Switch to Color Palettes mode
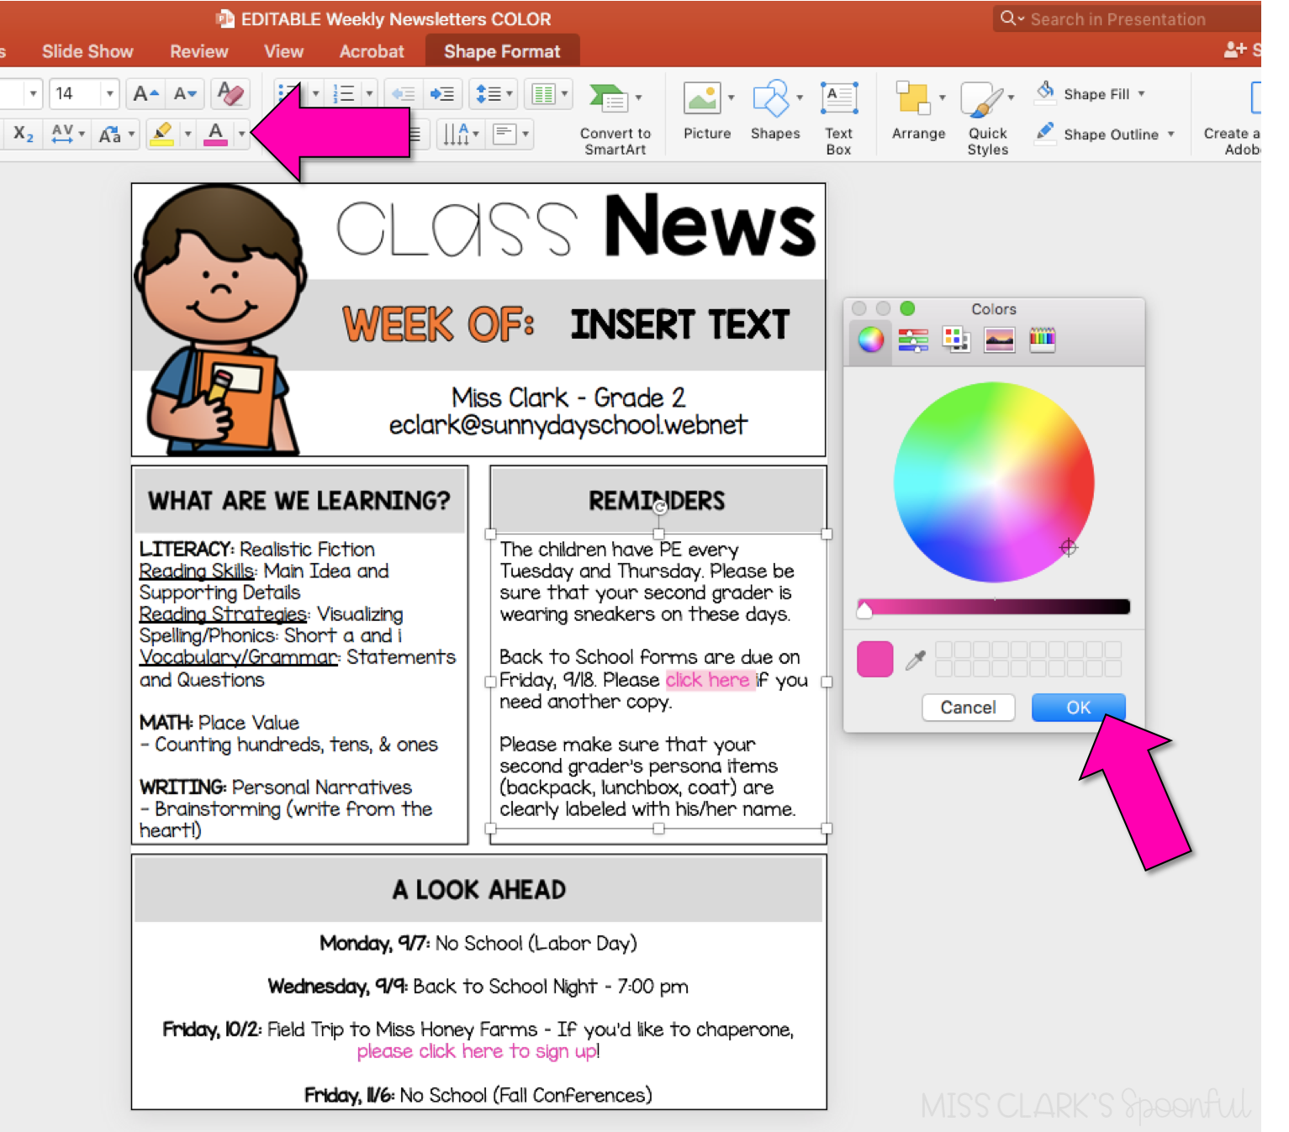1289x1132 pixels. [956, 340]
